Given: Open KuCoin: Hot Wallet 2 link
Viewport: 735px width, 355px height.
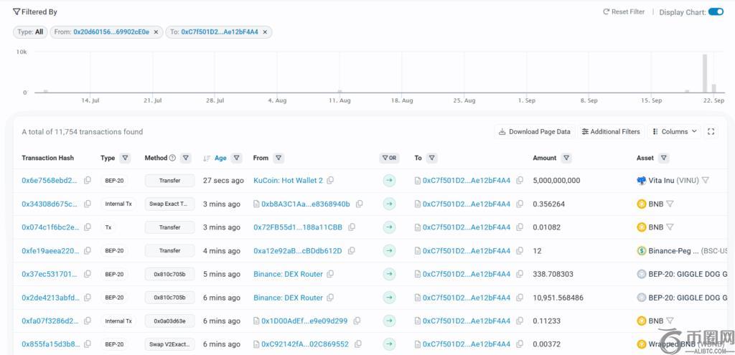Looking at the screenshot, I should click(x=288, y=181).
